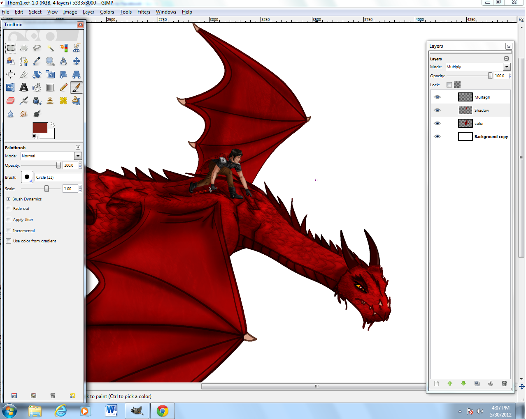Screen dimensions: 526x419
Task: Duplicate the selected layer
Action: pyautogui.click(x=477, y=383)
